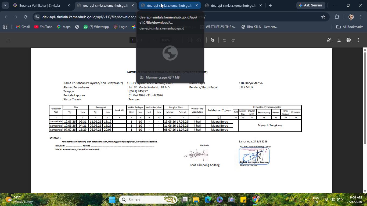Open the Biro KTLN bookmark
Screen dimensions: 367x206
(x=260, y=27)
